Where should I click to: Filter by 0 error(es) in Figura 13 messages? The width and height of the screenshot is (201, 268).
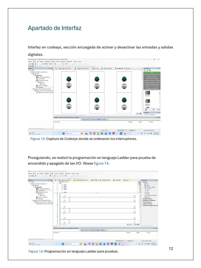pyautogui.click(x=86, y=119)
